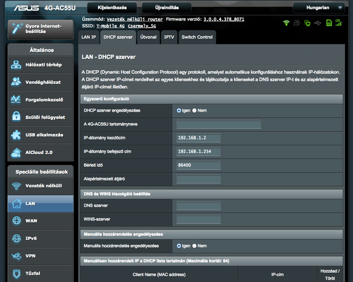Click the Kijelentkezés logout button
The width and height of the screenshot is (353, 282).
coord(112,8)
